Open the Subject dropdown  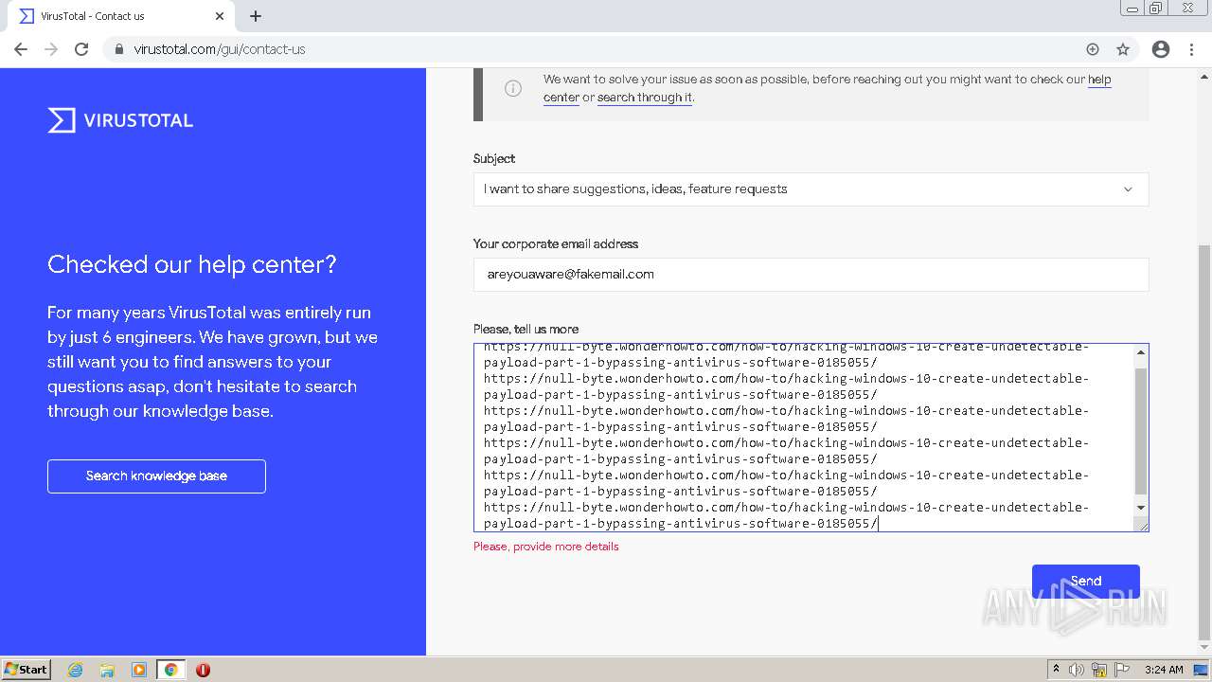[811, 189]
